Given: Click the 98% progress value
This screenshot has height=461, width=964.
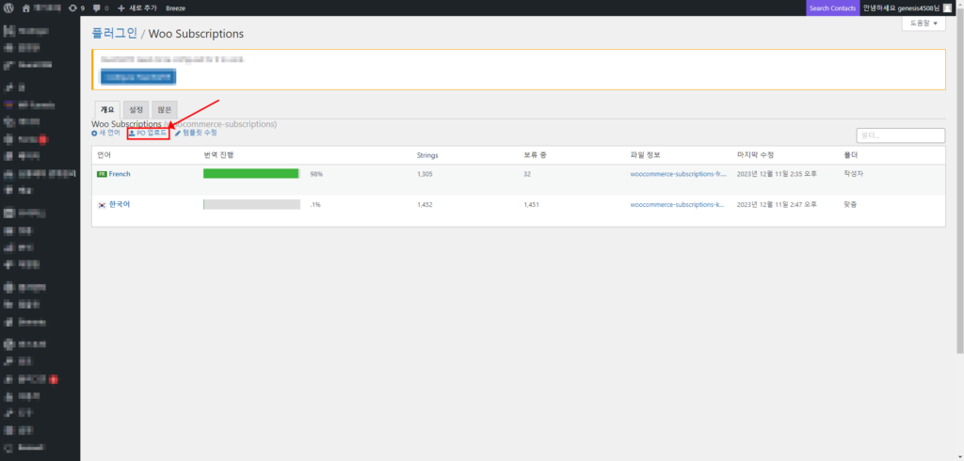Looking at the screenshot, I should pyautogui.click(x=316, y=174).
